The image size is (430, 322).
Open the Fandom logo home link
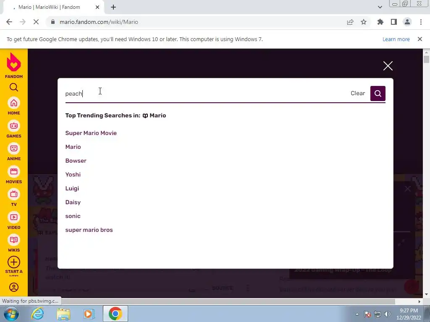(14, 65)
